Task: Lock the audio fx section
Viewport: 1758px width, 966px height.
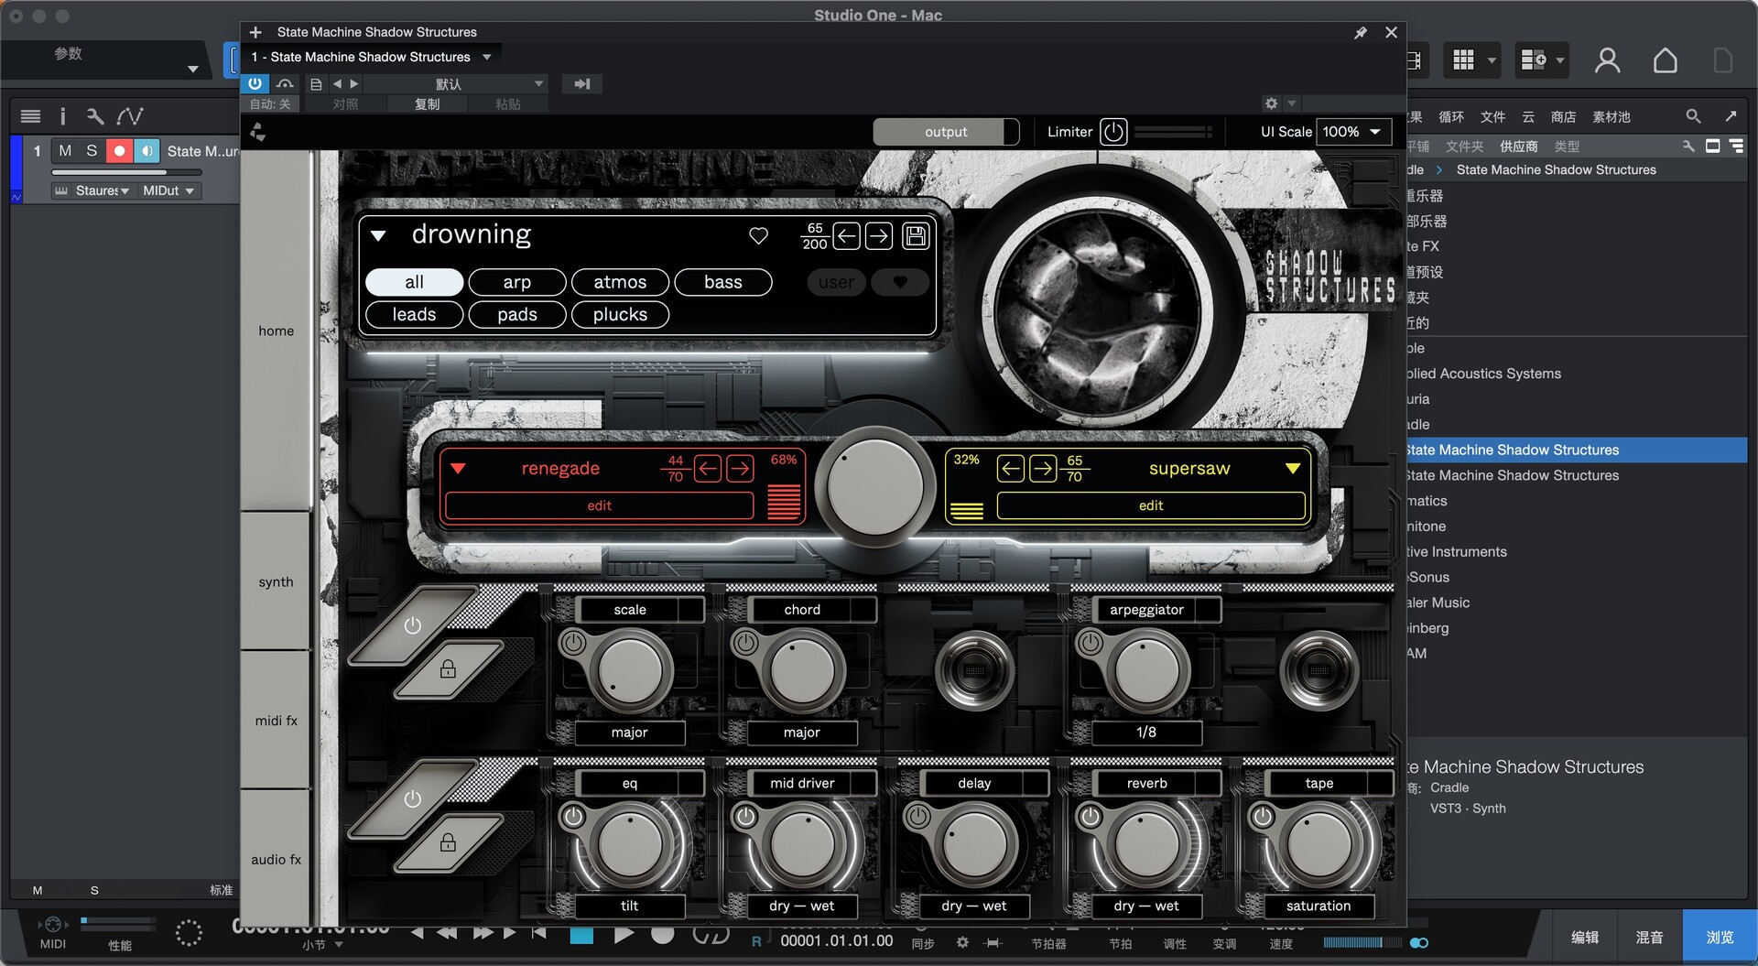Action: 448,842
